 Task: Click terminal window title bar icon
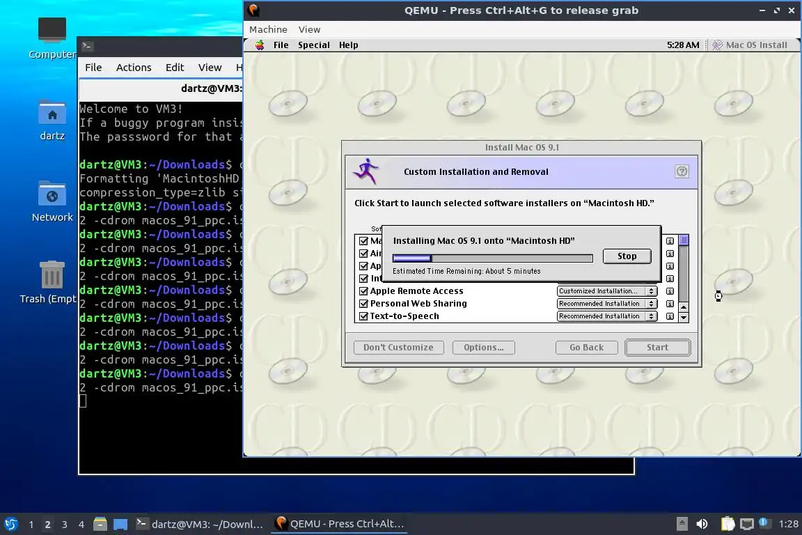point(87,46)
